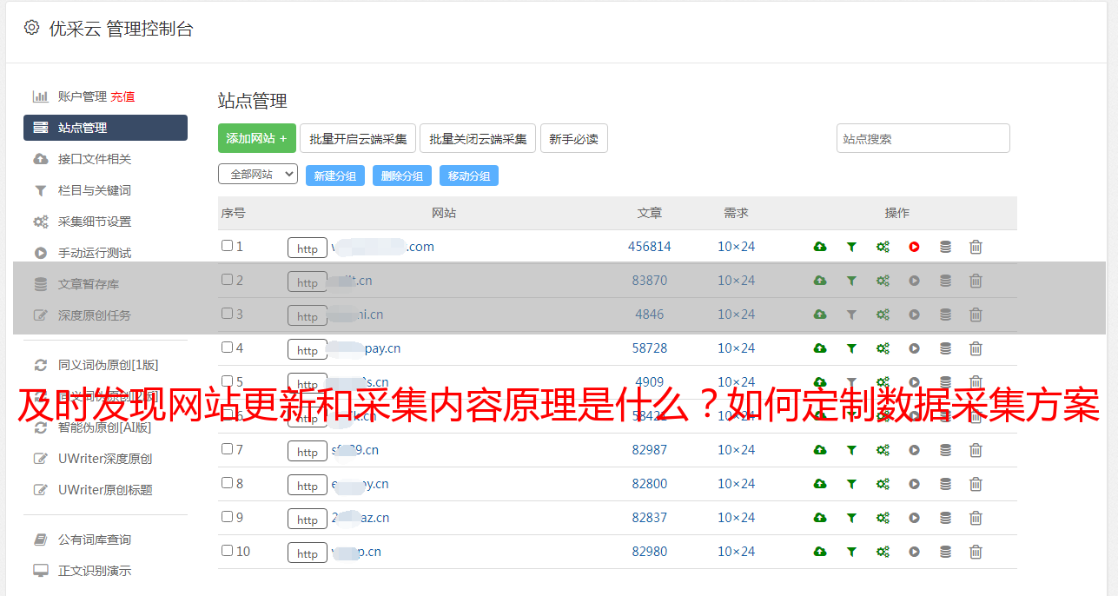Open the database icon for row 4
1118x596 pixels.
point(945,348)
